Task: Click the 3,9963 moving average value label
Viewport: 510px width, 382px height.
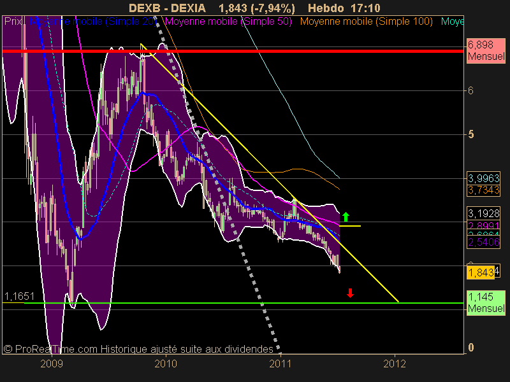Action: pos(483,178)
